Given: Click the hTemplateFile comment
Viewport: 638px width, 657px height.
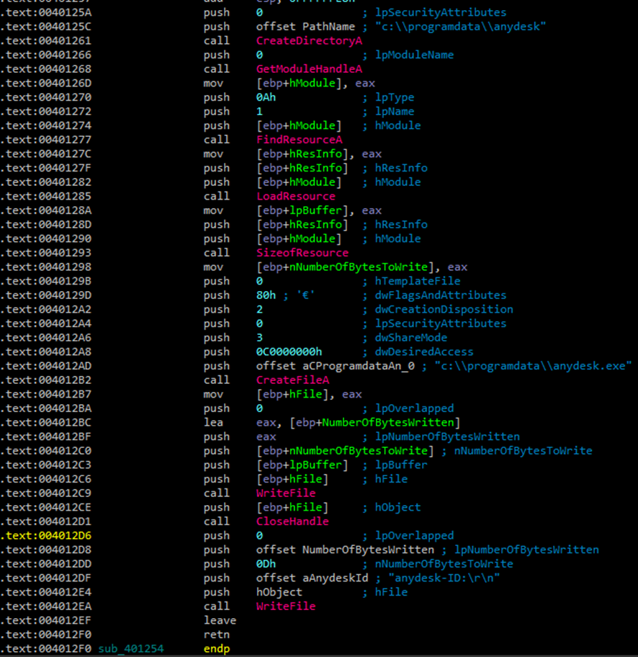Looking at the screenshot, I should click(418, 281).
